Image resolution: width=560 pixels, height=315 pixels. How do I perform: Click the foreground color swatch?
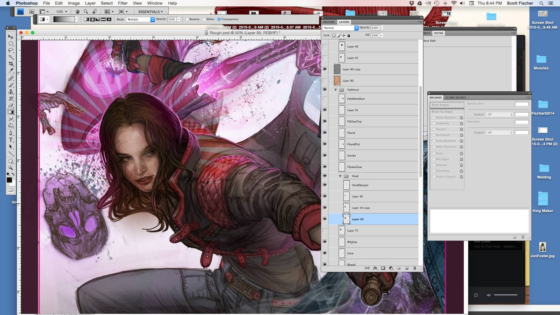9,180
